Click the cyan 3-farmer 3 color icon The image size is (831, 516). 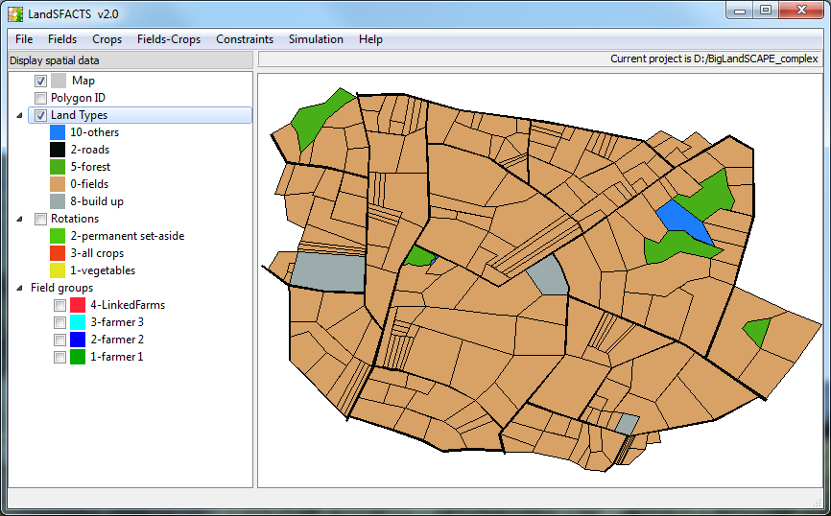78,322
